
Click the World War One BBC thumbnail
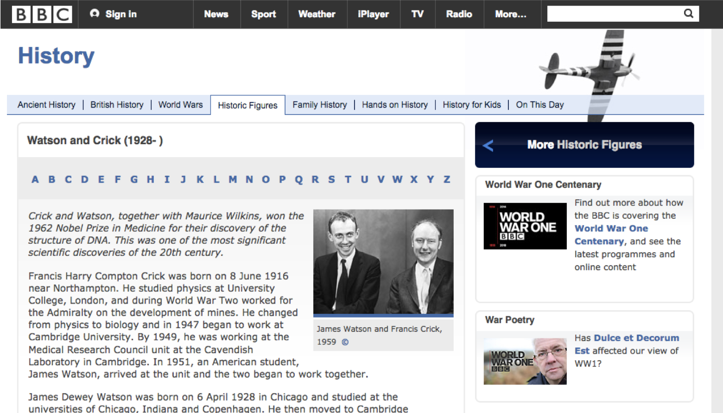tap(525, 226)
